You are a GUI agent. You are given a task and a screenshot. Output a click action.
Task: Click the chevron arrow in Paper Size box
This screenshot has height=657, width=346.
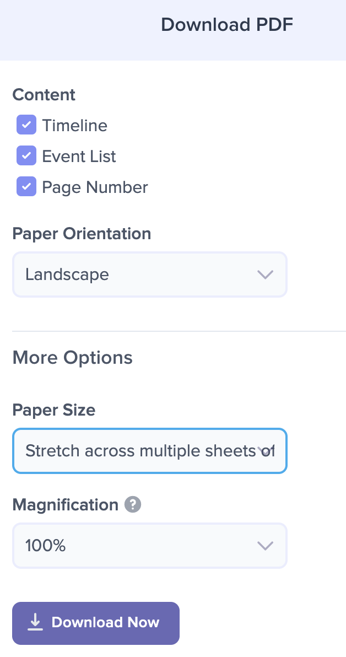coord(265,451)
